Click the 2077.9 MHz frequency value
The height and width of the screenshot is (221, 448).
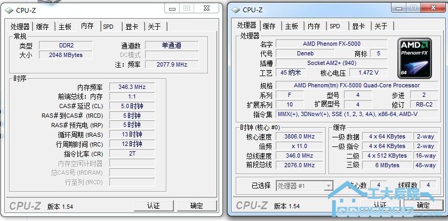click(x=172, y=64)
